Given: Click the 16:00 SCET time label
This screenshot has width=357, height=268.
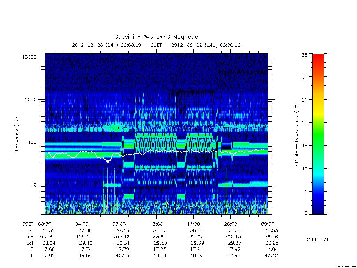Looking at the screenshot, I should click(193, 224).
